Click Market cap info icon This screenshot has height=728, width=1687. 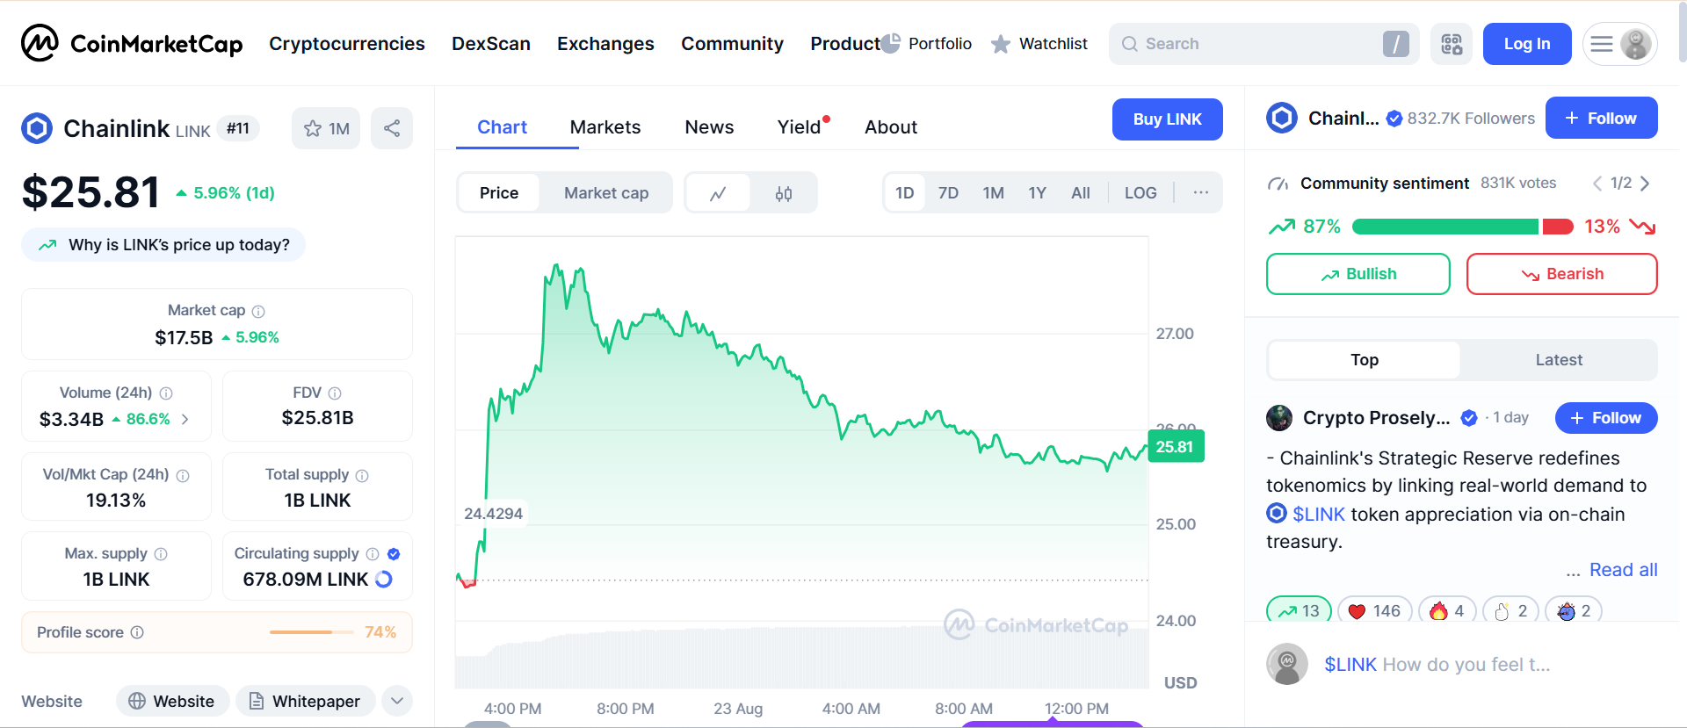(258, 311)
